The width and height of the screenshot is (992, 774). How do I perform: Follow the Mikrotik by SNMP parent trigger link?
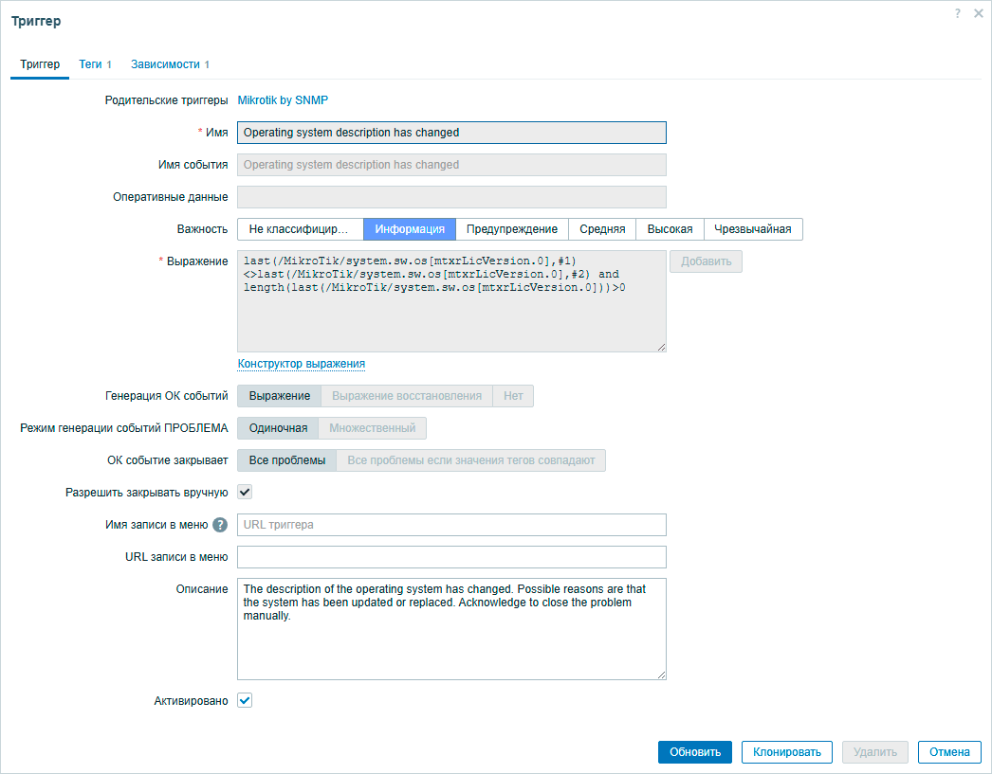pos(283,99)
